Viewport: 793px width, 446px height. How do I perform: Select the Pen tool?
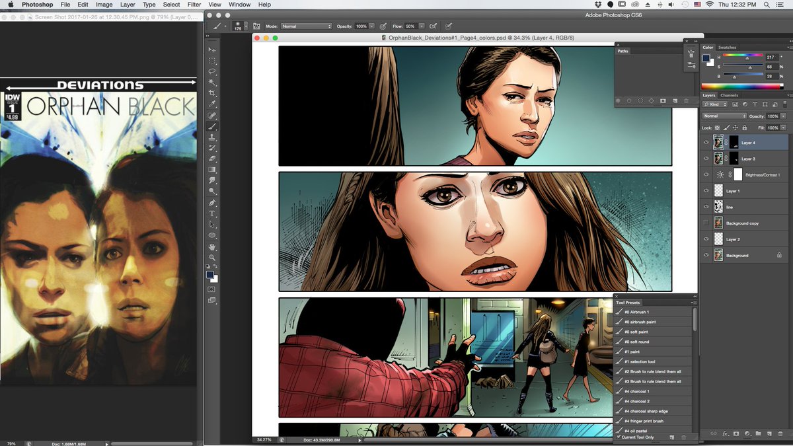point(212,203)
